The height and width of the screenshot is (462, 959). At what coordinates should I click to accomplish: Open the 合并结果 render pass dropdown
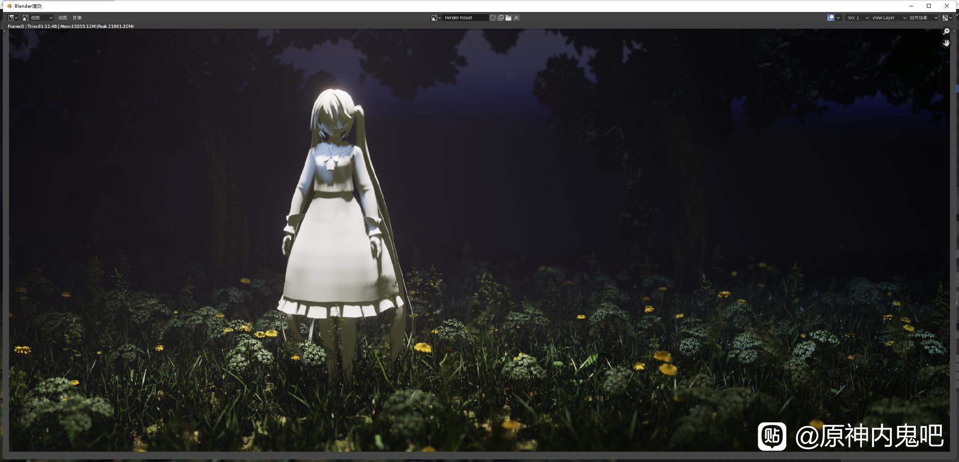pyautogui.click(x=923, y=18)
